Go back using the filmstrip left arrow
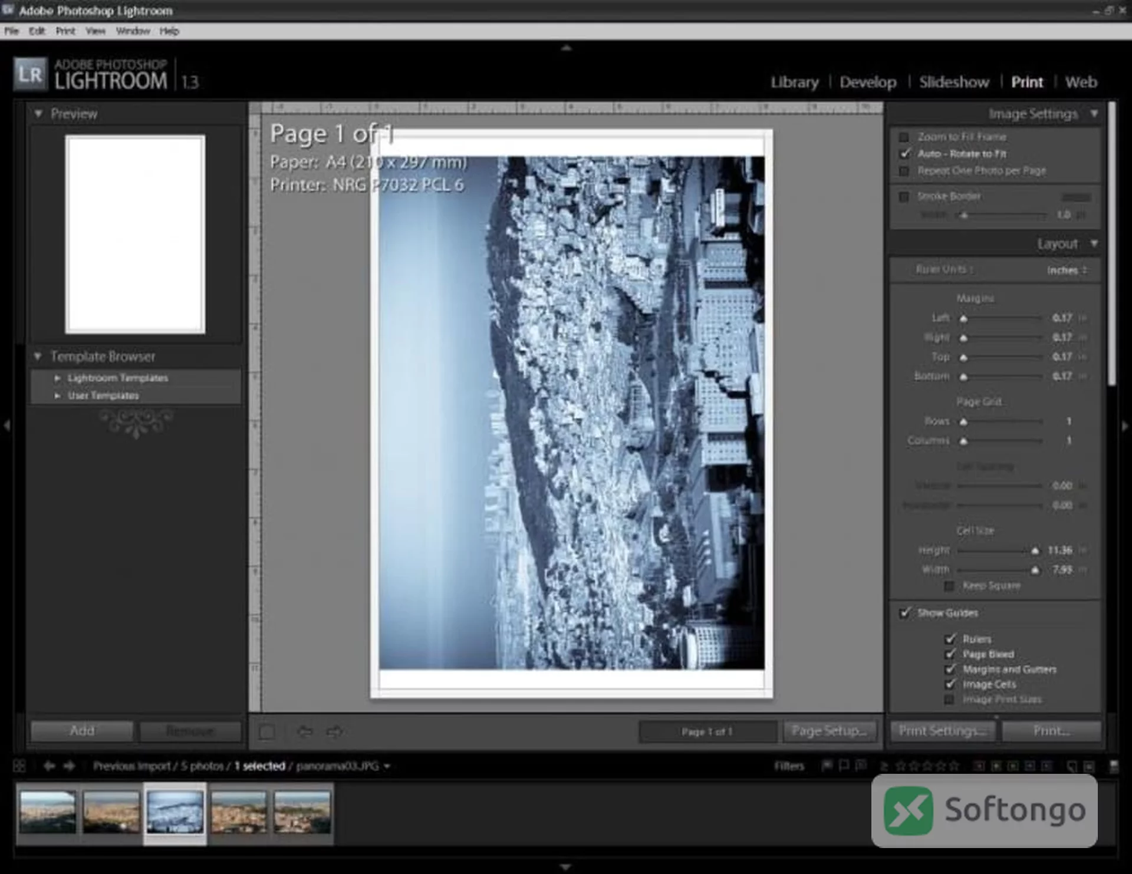Screen dimensions: 1132x874 click(x=50, y=766)
